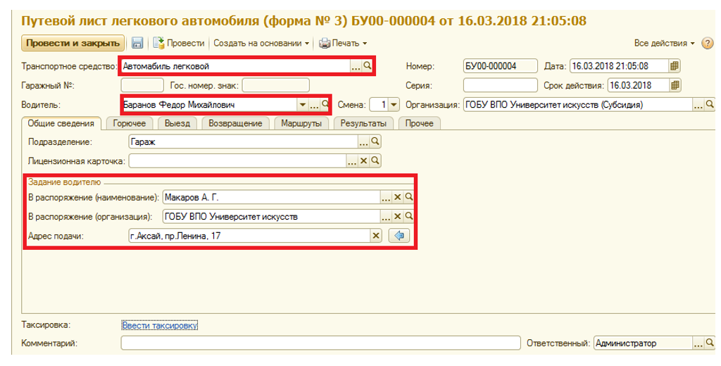The height and width of the screenshot is (366, 721).
Task: Switch to Возвращение tab
Action: pos(235,124)
